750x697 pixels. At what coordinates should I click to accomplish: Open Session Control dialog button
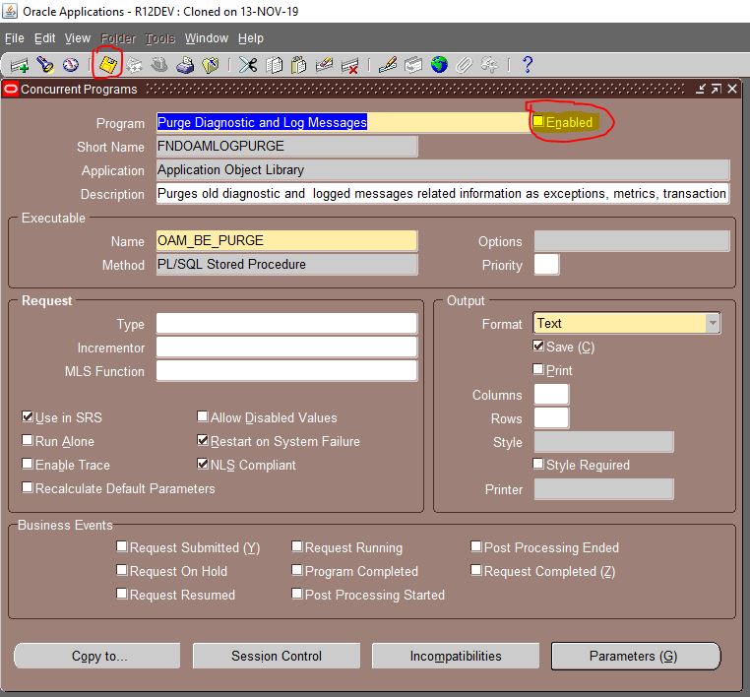(x=277, y=656)
